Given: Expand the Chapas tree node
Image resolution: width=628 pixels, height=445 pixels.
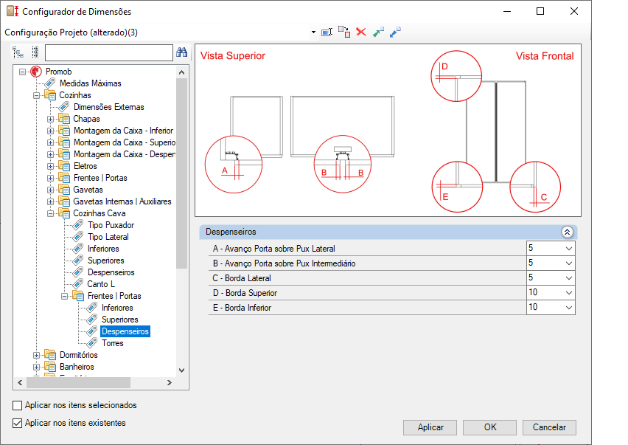Looking at the screenshot, I should pos(50,119).
